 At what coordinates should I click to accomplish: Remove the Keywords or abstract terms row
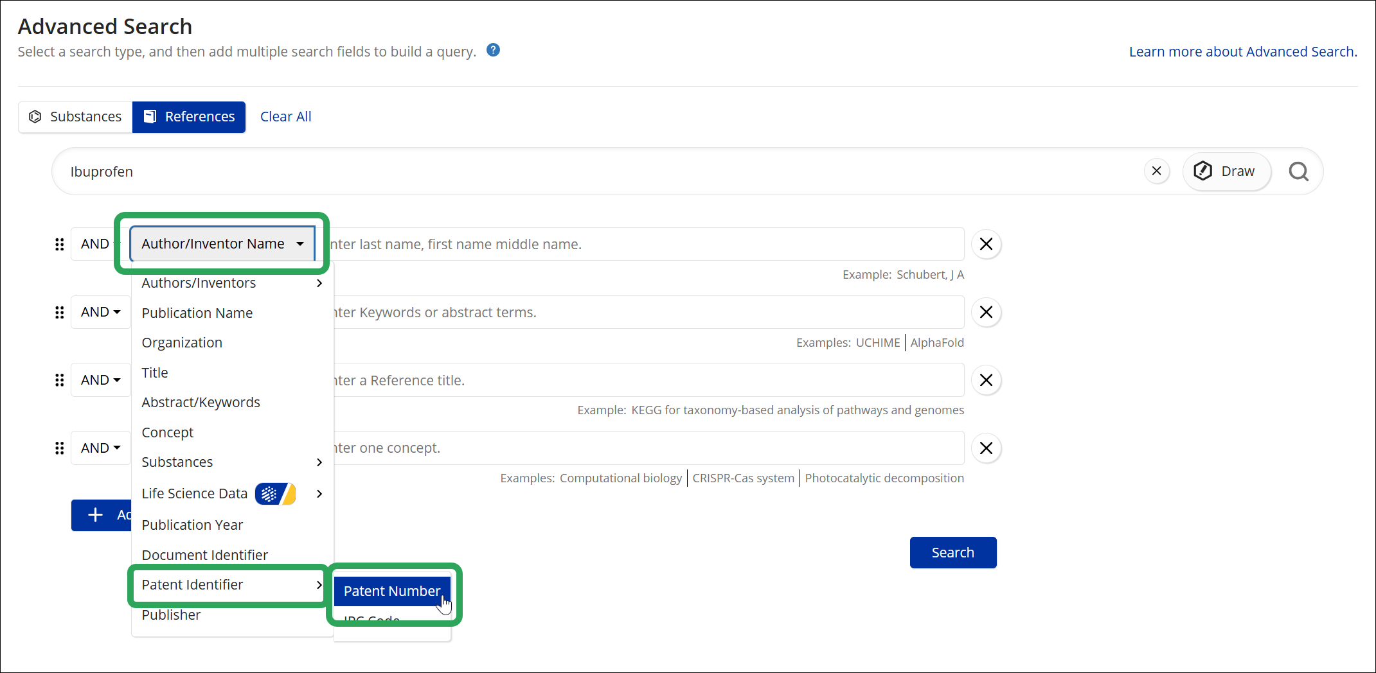click(986, 312)
